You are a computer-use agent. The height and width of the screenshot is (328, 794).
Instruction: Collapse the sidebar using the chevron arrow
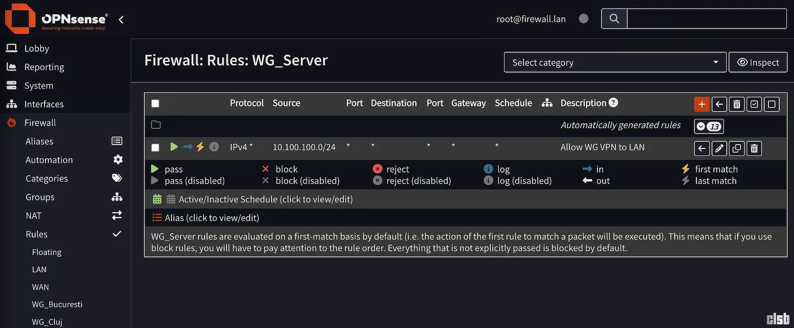click(121, 19)
